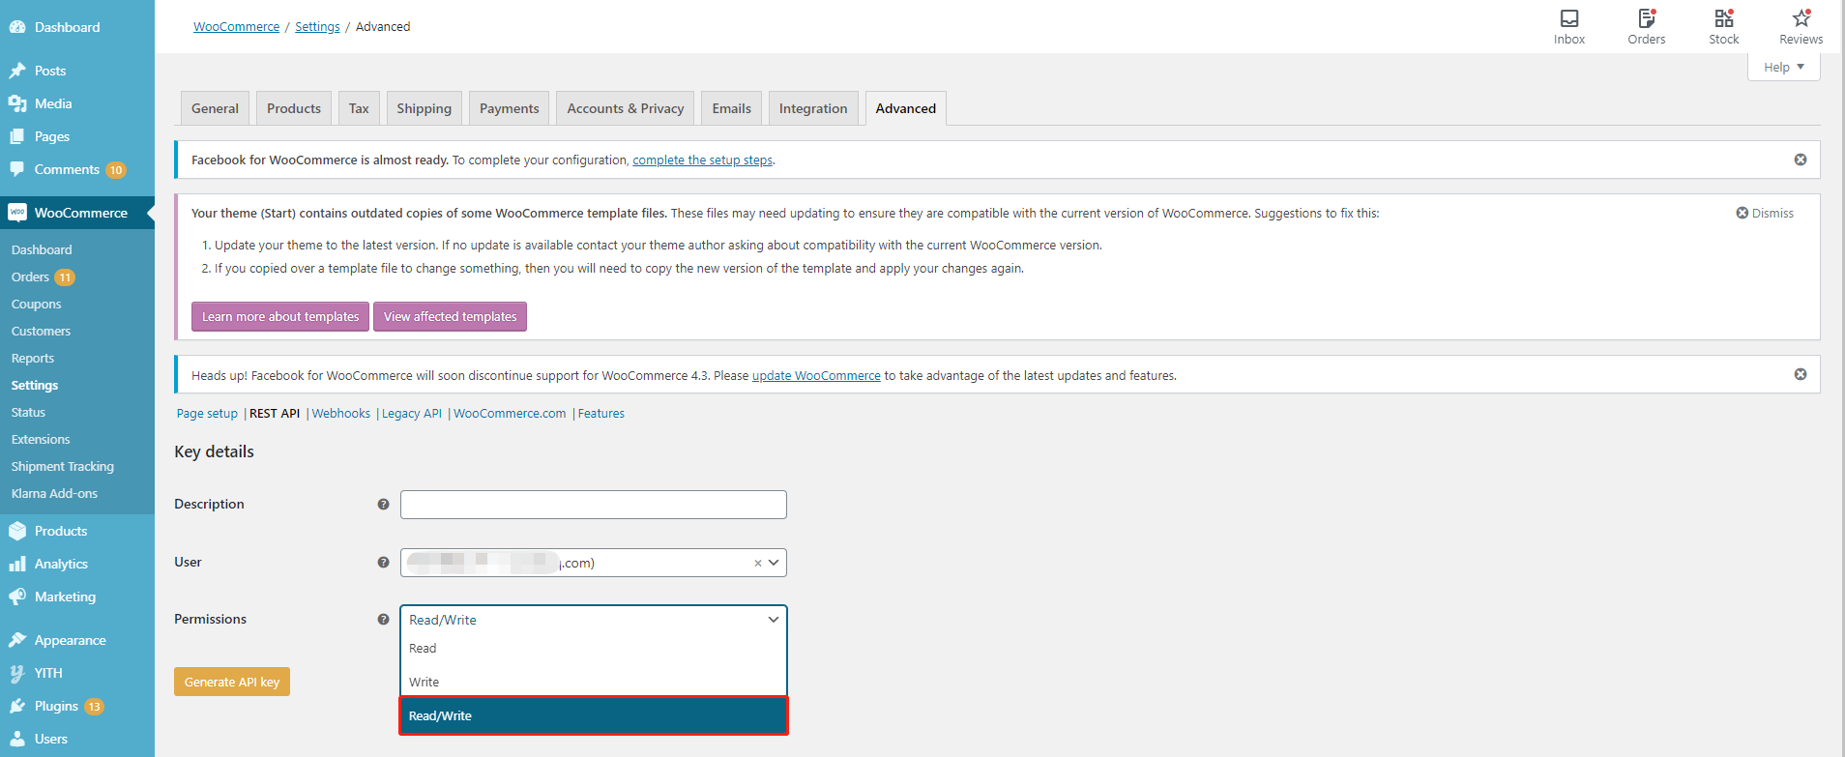Expand the User dropdown
The width and height of the screenshot is (1845, 757).
click(x=774, y=563)
